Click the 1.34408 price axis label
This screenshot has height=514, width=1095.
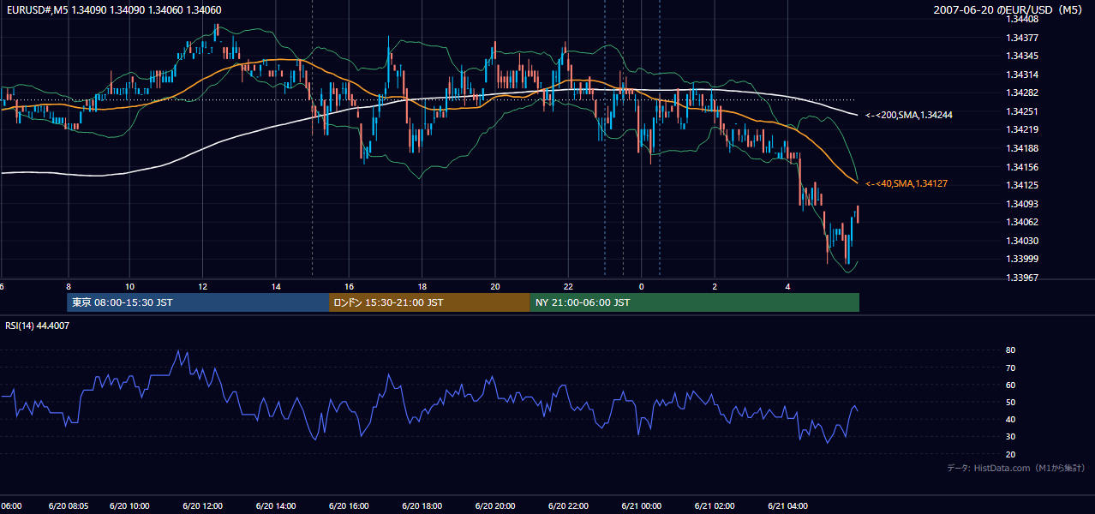pyautogui.click(x=1023, y=19)
